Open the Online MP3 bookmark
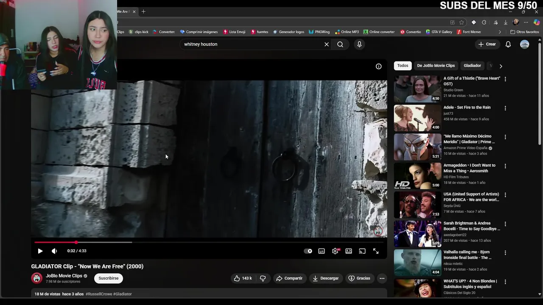Image resolution: width=543 pixels, height=305 pixels. point(347,32)
